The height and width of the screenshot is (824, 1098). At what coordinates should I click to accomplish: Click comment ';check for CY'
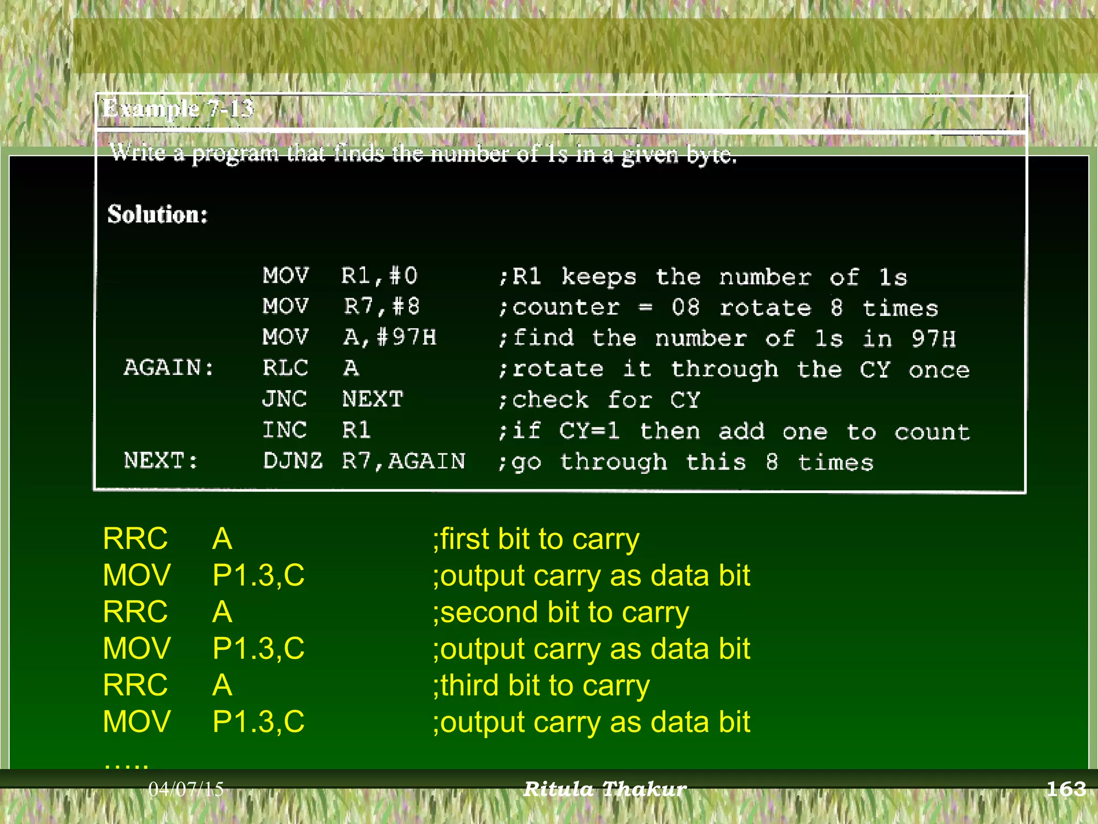point(599,400)
